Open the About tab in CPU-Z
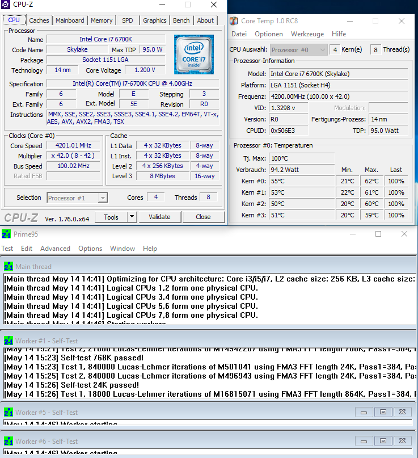 [205, 20]
